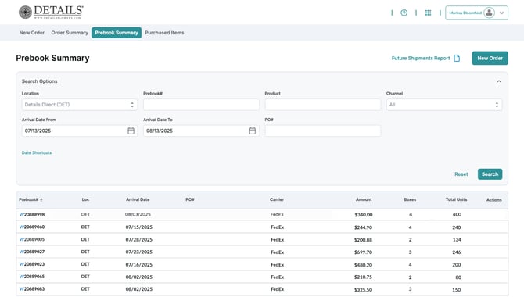This screenshot has height=297, width=524.
Task: Click the arrival date 07/16/2025 cell
Action: click(139, 265)
